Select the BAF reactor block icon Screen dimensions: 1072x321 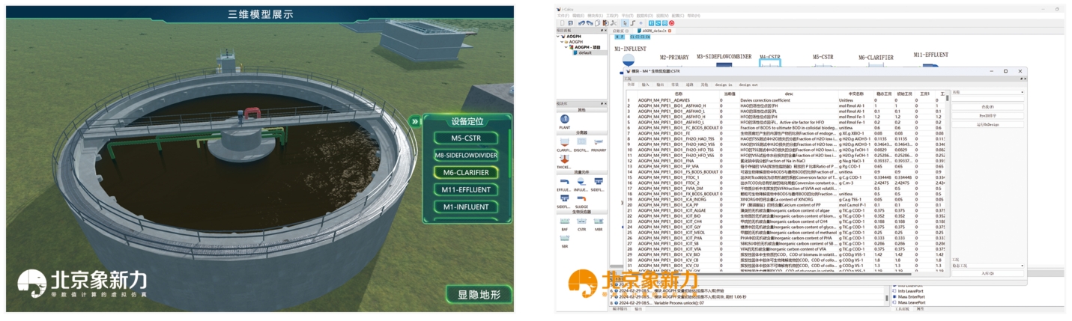564,221
